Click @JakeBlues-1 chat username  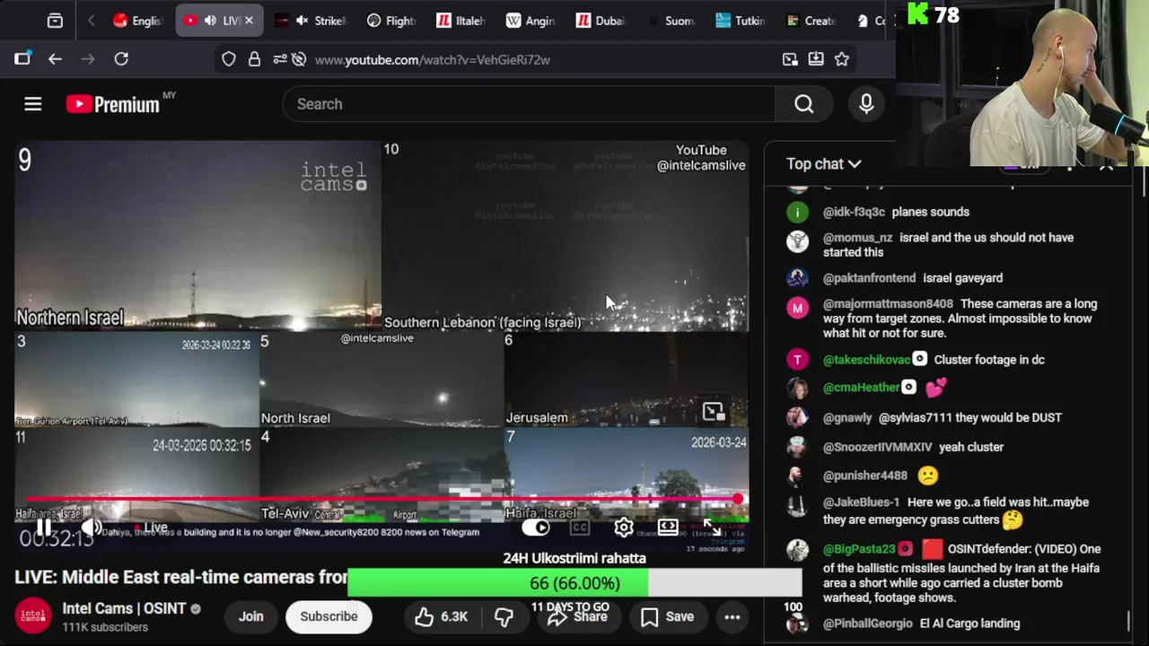(861, 502)
